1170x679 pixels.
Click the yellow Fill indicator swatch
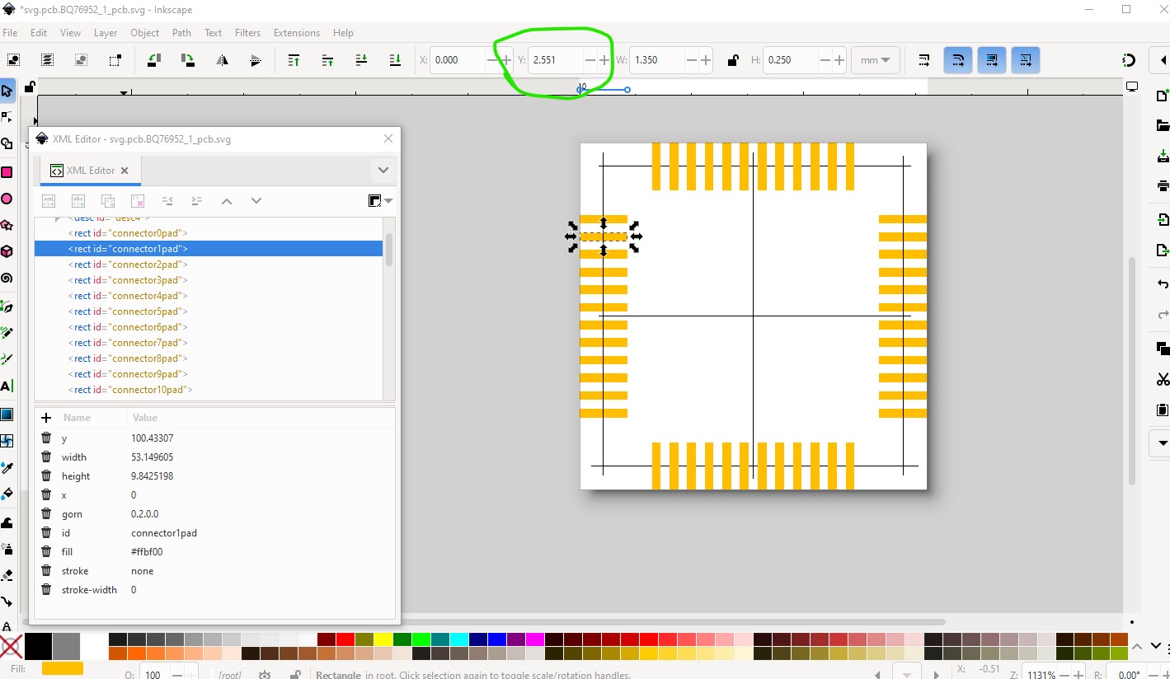point(63,668)
